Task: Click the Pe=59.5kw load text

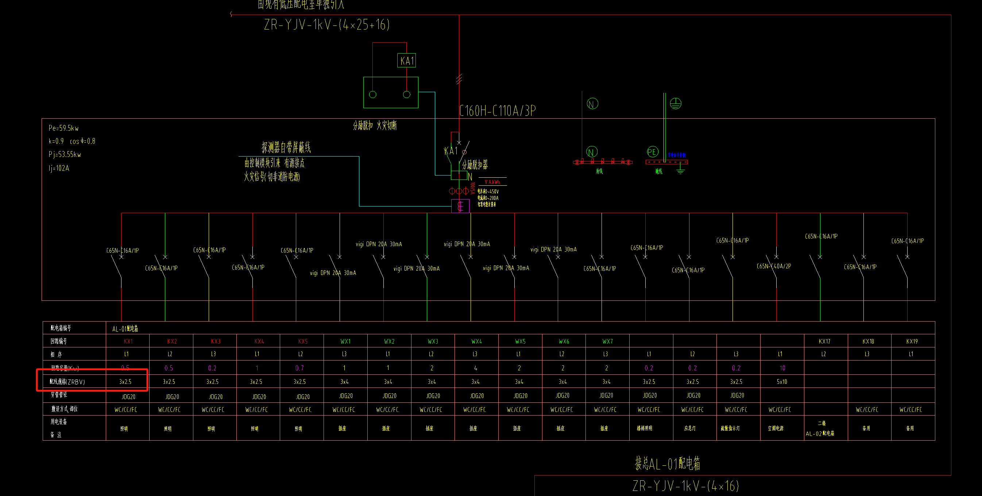Action: tap(64, 128)
